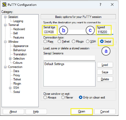Open the Data category
Screen dimensions: 126x120
coord(16,71)
